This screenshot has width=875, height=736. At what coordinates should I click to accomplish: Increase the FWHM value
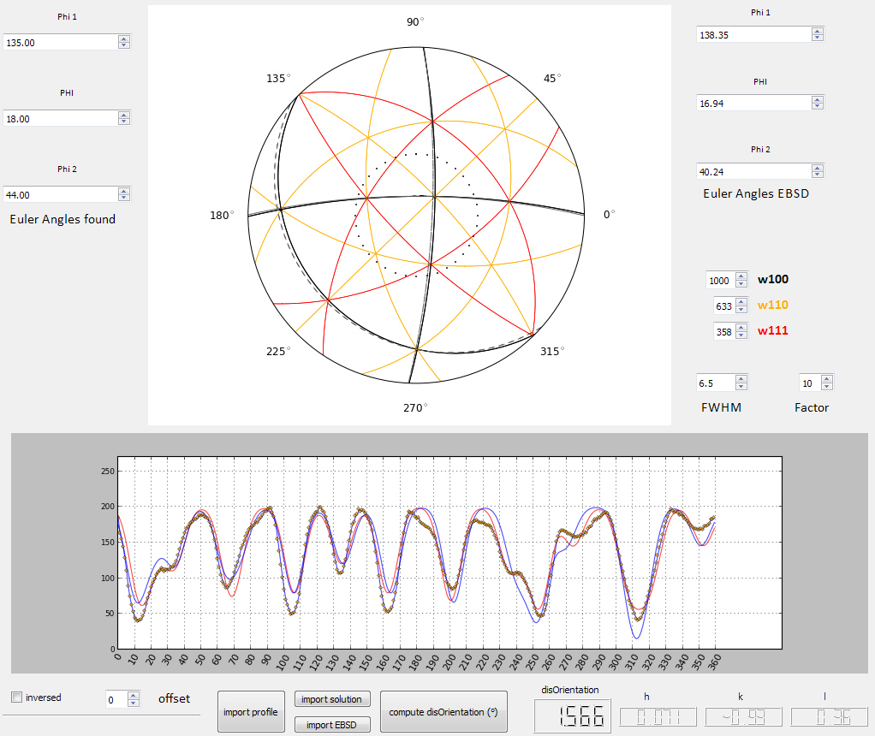pos(741,379)
